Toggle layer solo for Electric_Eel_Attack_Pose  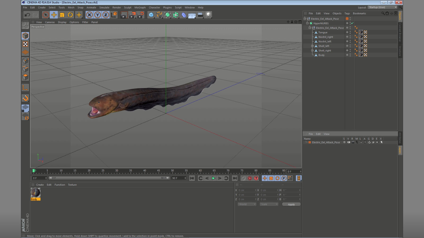344,142
